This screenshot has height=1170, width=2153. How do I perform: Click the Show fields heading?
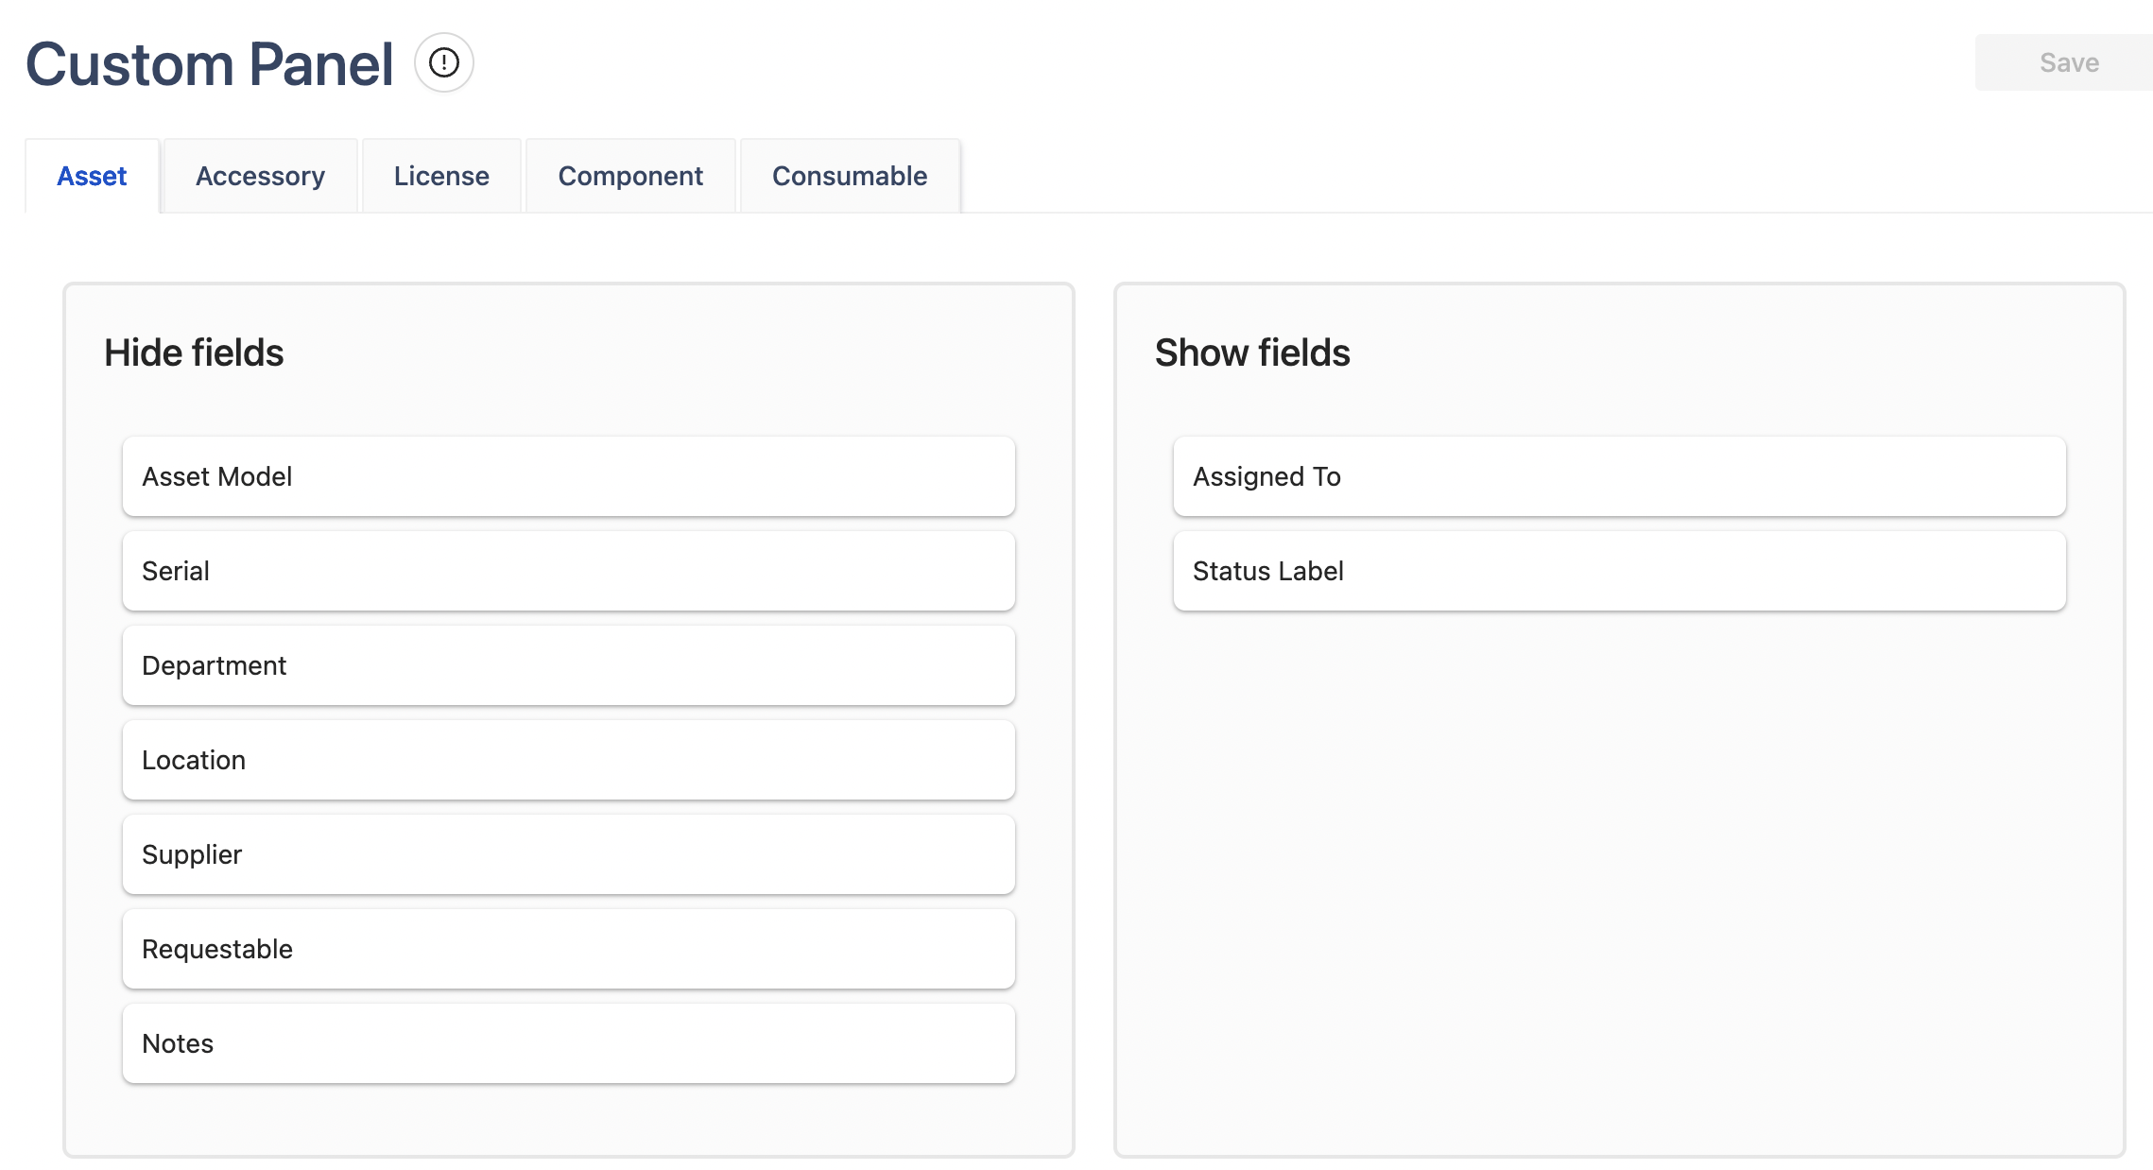[x=1252, y=353]
